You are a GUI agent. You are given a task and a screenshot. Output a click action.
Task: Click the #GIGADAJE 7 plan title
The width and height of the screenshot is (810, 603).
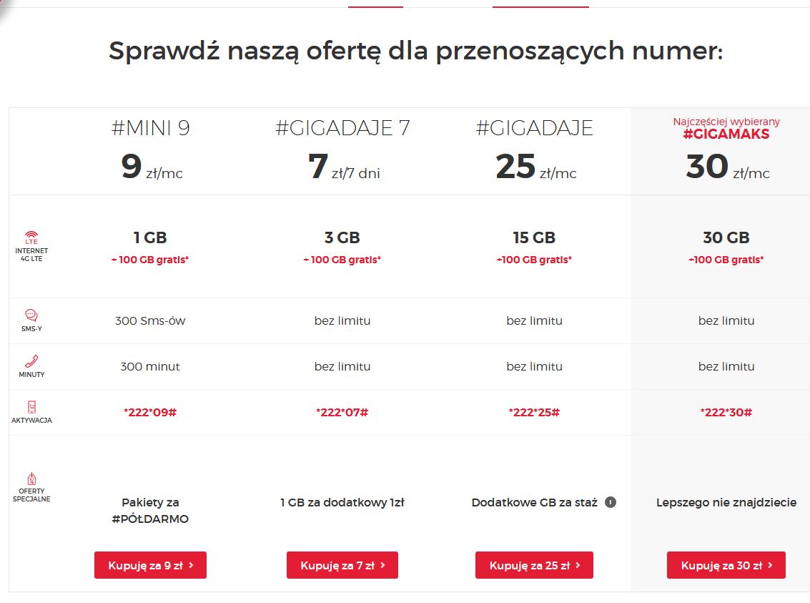click(x=342, y=128)
